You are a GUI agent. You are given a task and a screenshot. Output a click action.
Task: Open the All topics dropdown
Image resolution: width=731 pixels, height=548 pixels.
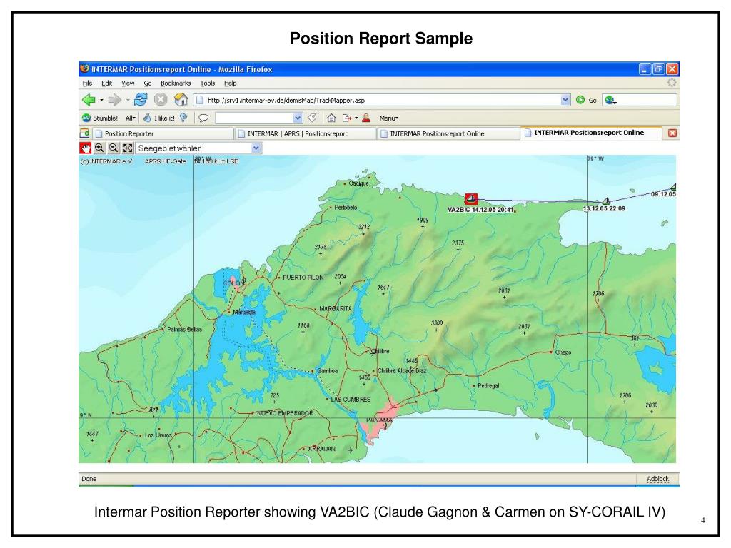pos(131,118)
